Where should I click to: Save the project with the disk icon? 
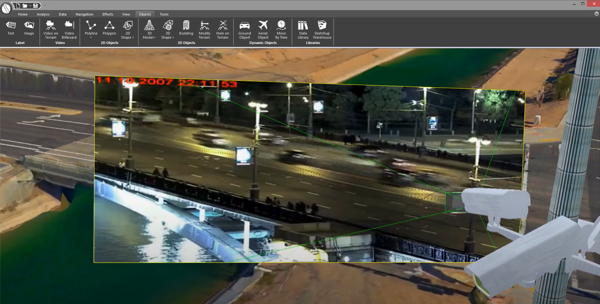[x=35, y=5]
